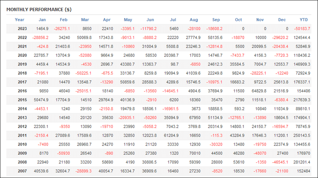Click 2019 Jul value 98.7

pos(175,64)
